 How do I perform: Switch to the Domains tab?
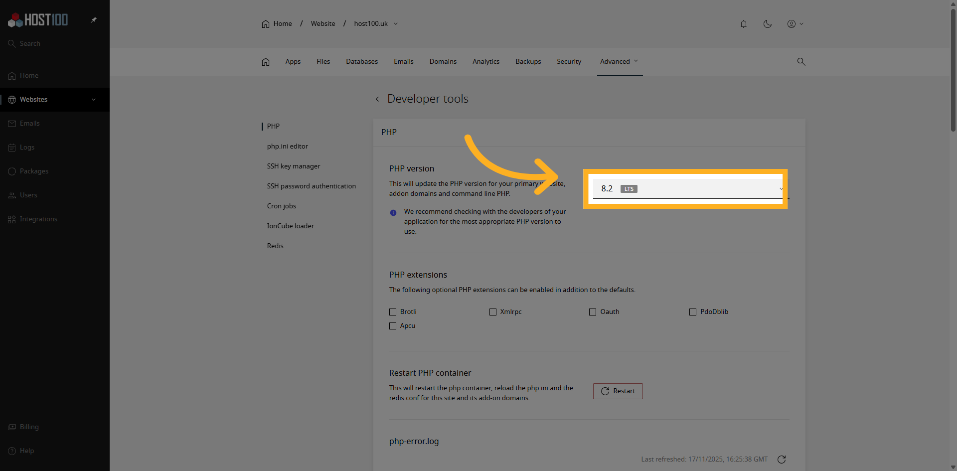point(443,61)
